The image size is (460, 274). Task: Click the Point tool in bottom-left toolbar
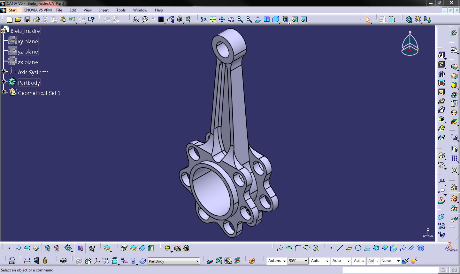tap(9, 248)
